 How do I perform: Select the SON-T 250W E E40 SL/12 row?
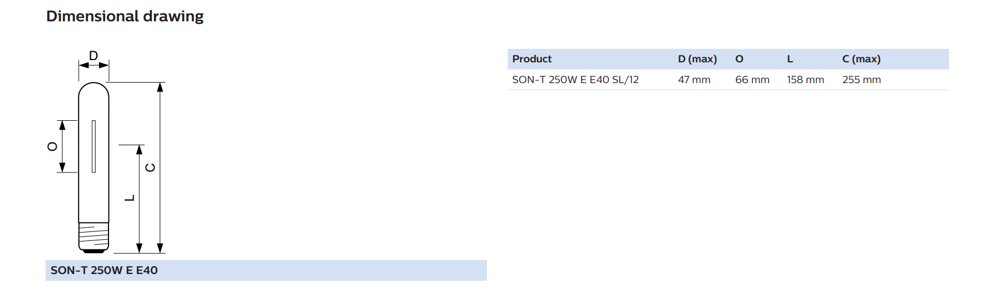click(x=728, y=80)
